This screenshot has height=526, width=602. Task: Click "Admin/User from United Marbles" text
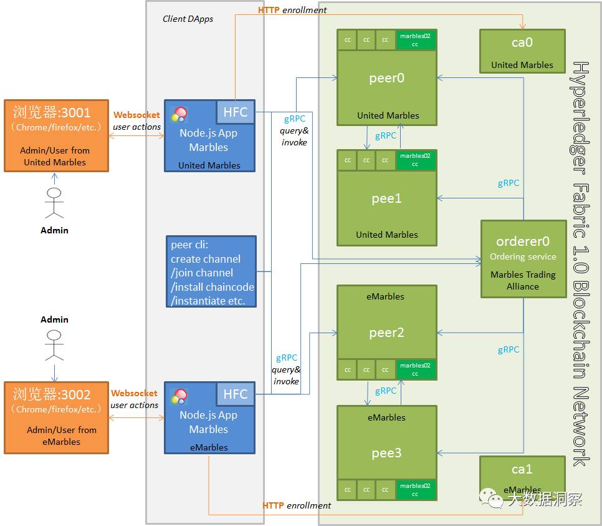tap(55, 156)
